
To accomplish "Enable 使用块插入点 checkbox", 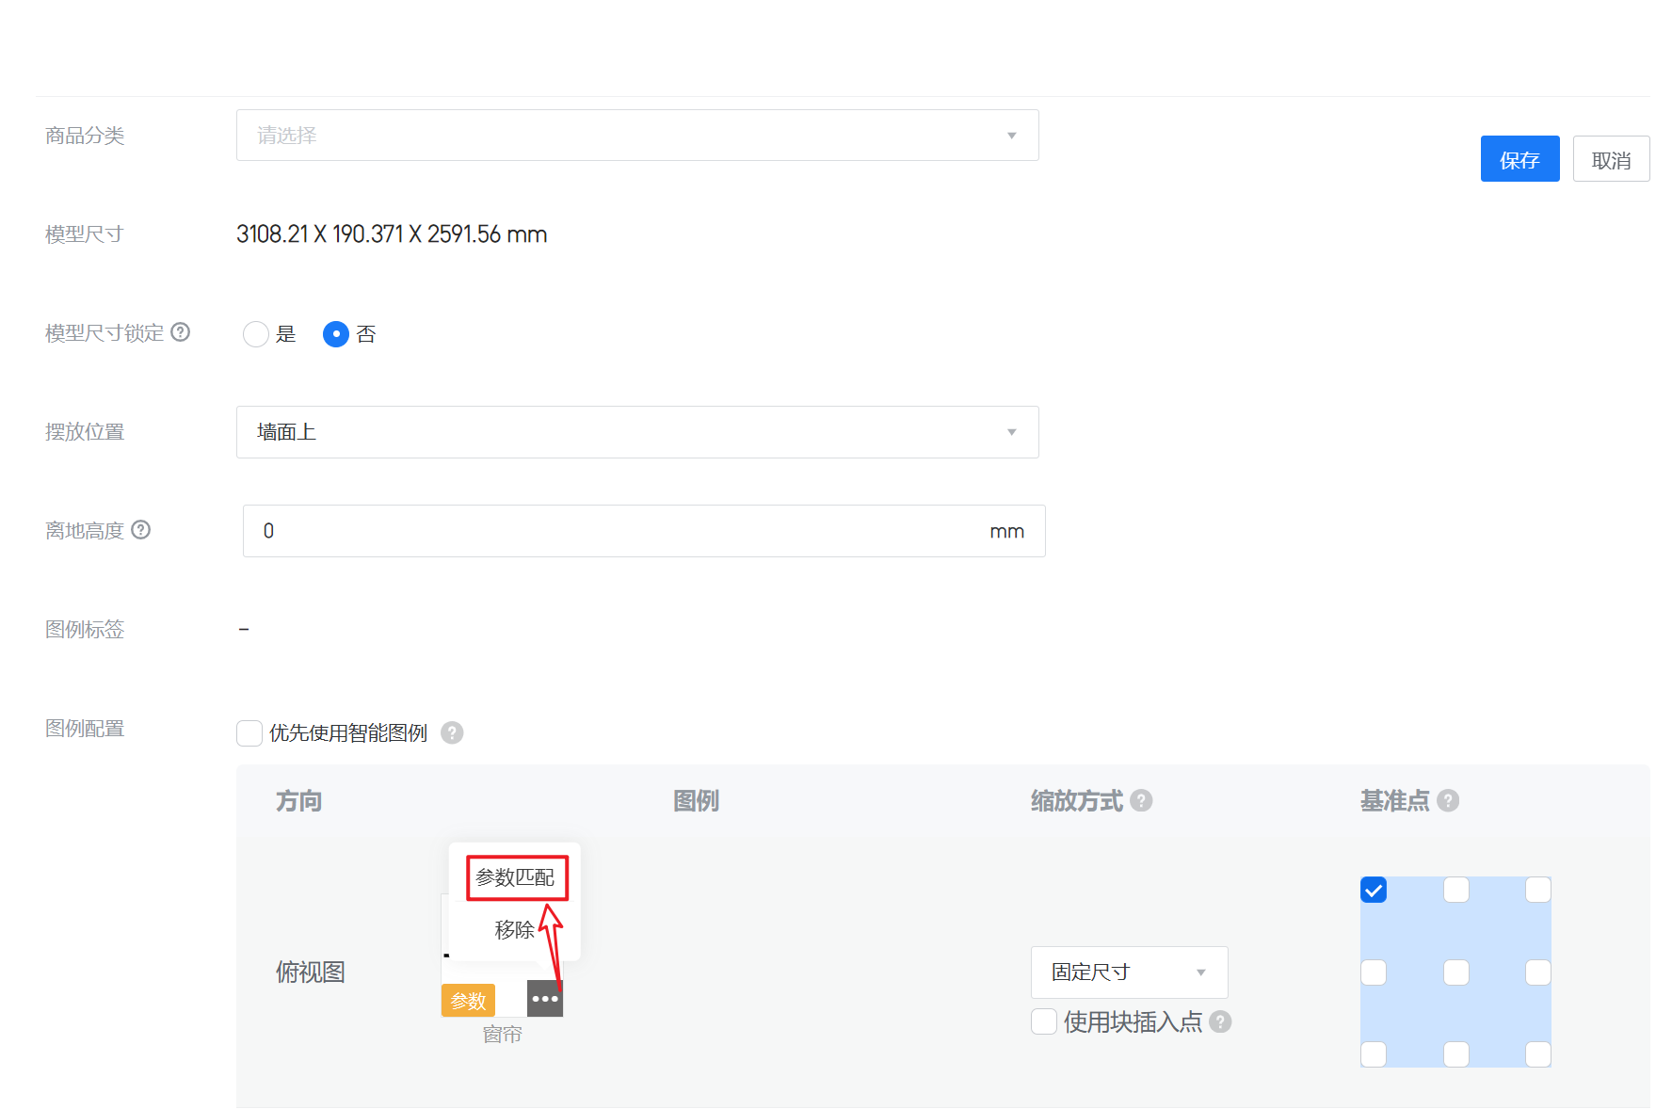I will tap(1044, 1021).
